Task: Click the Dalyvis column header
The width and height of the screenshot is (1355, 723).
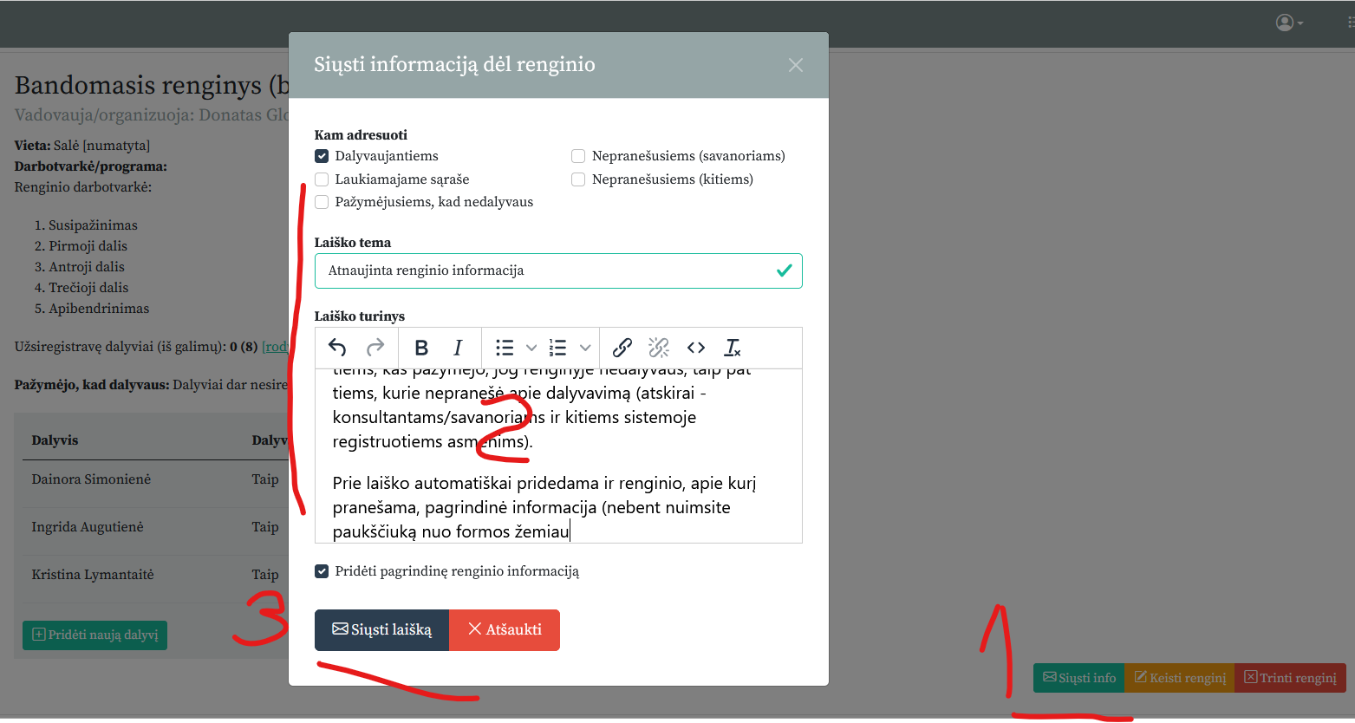Action: (x=55, y=440)
